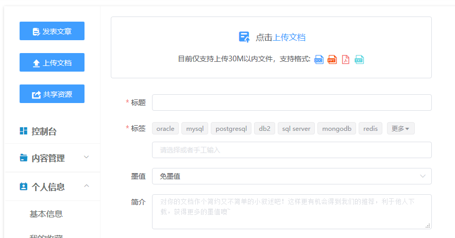Screen dimensions: 455x238
Task: Select the db2 tag
Action: pos(265,129)
